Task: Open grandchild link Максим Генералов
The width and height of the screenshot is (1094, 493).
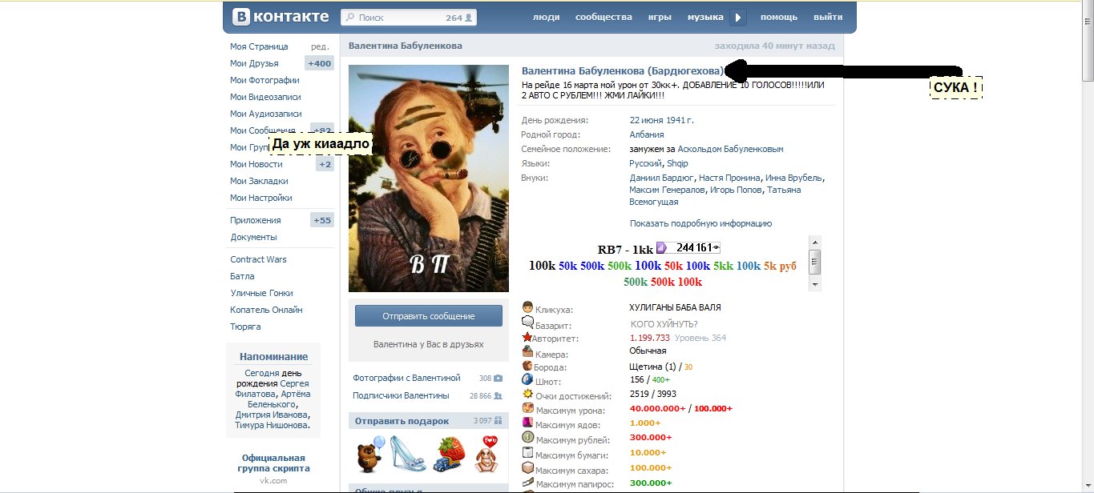Action: (x=668, y=190)
